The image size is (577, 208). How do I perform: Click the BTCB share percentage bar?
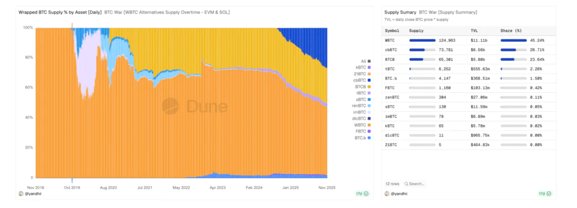point(514,60)
